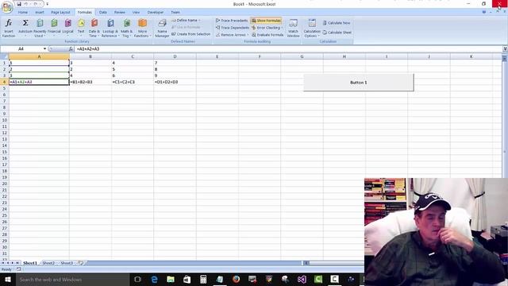Select cell with =C1+C2+C3

point(133,82)
